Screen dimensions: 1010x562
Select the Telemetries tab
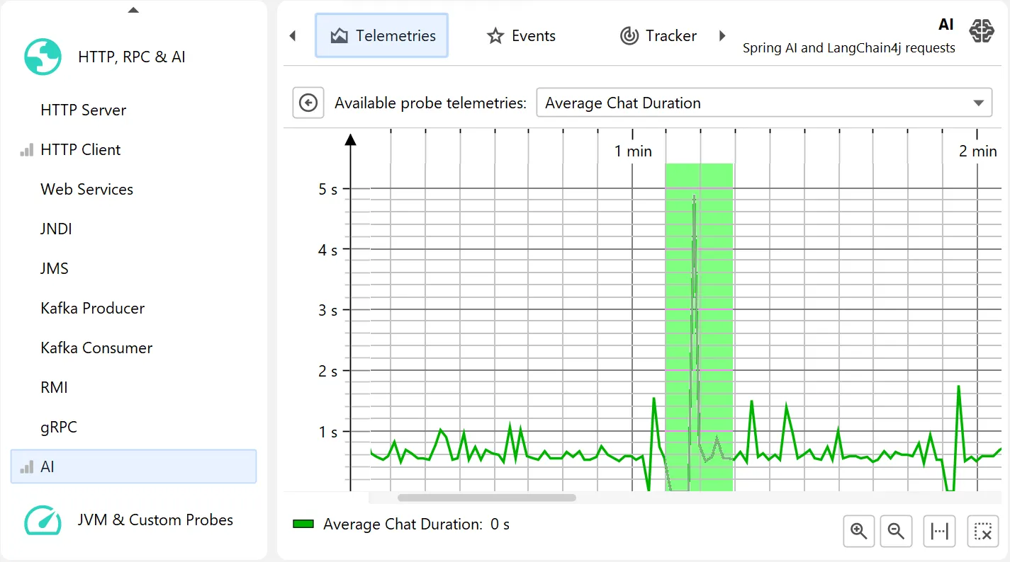381,35
